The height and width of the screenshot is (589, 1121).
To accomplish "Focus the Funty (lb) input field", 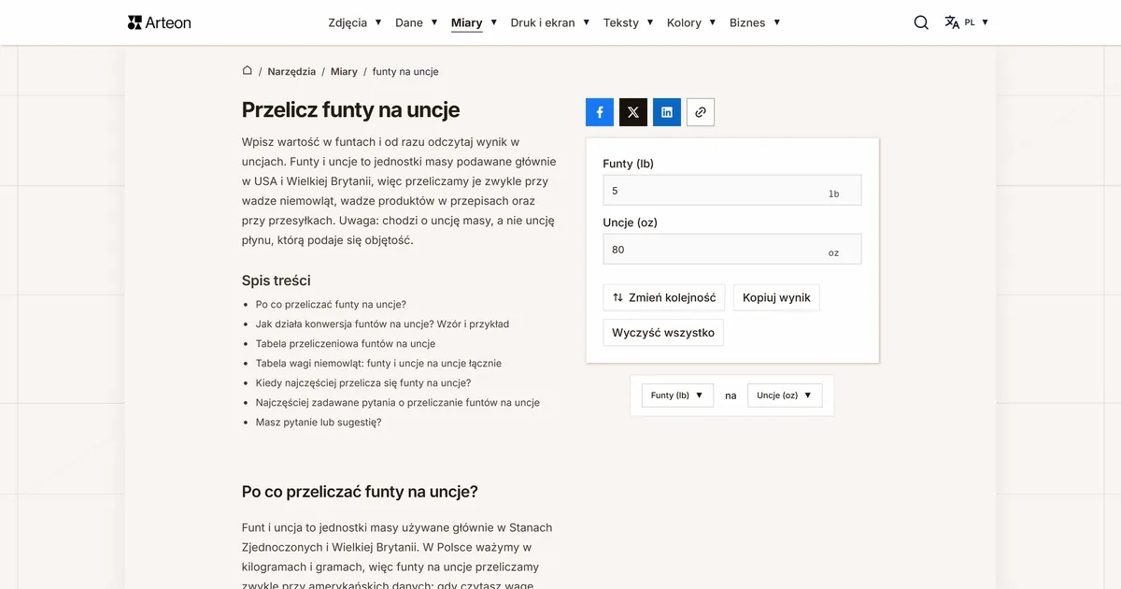I will click(x=732, y=191).
